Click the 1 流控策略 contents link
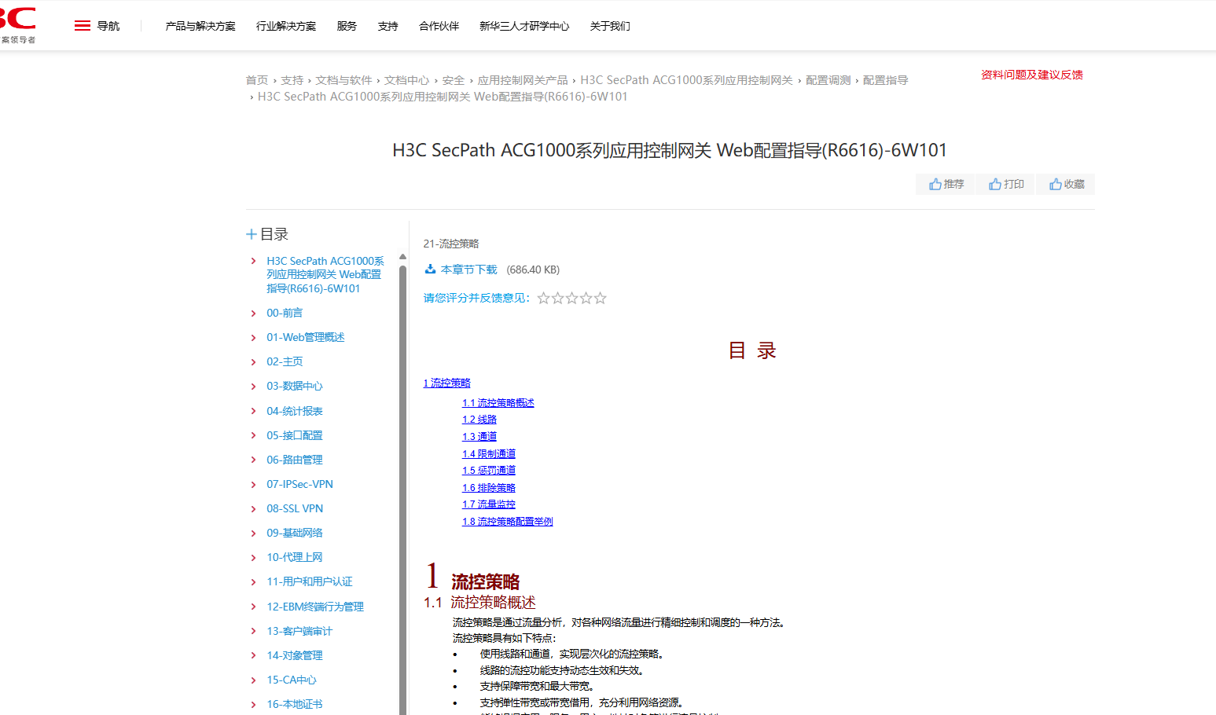 click(x=447, y=383)
